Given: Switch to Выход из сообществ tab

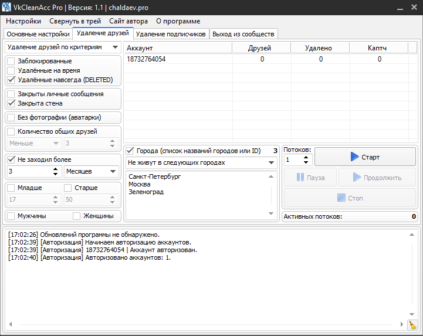Looking at the screenshot, I should 243,34.
